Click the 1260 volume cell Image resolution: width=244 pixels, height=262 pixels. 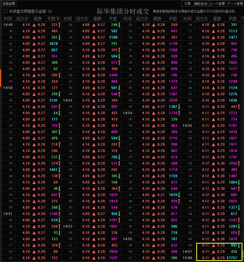[x=173, y=50]
